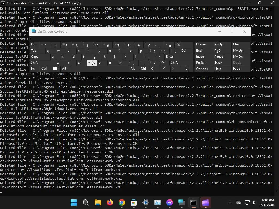Click the End key on keyboard
Image resolution: width=279 pixels, height=209 pixels.
click(204, 50)
